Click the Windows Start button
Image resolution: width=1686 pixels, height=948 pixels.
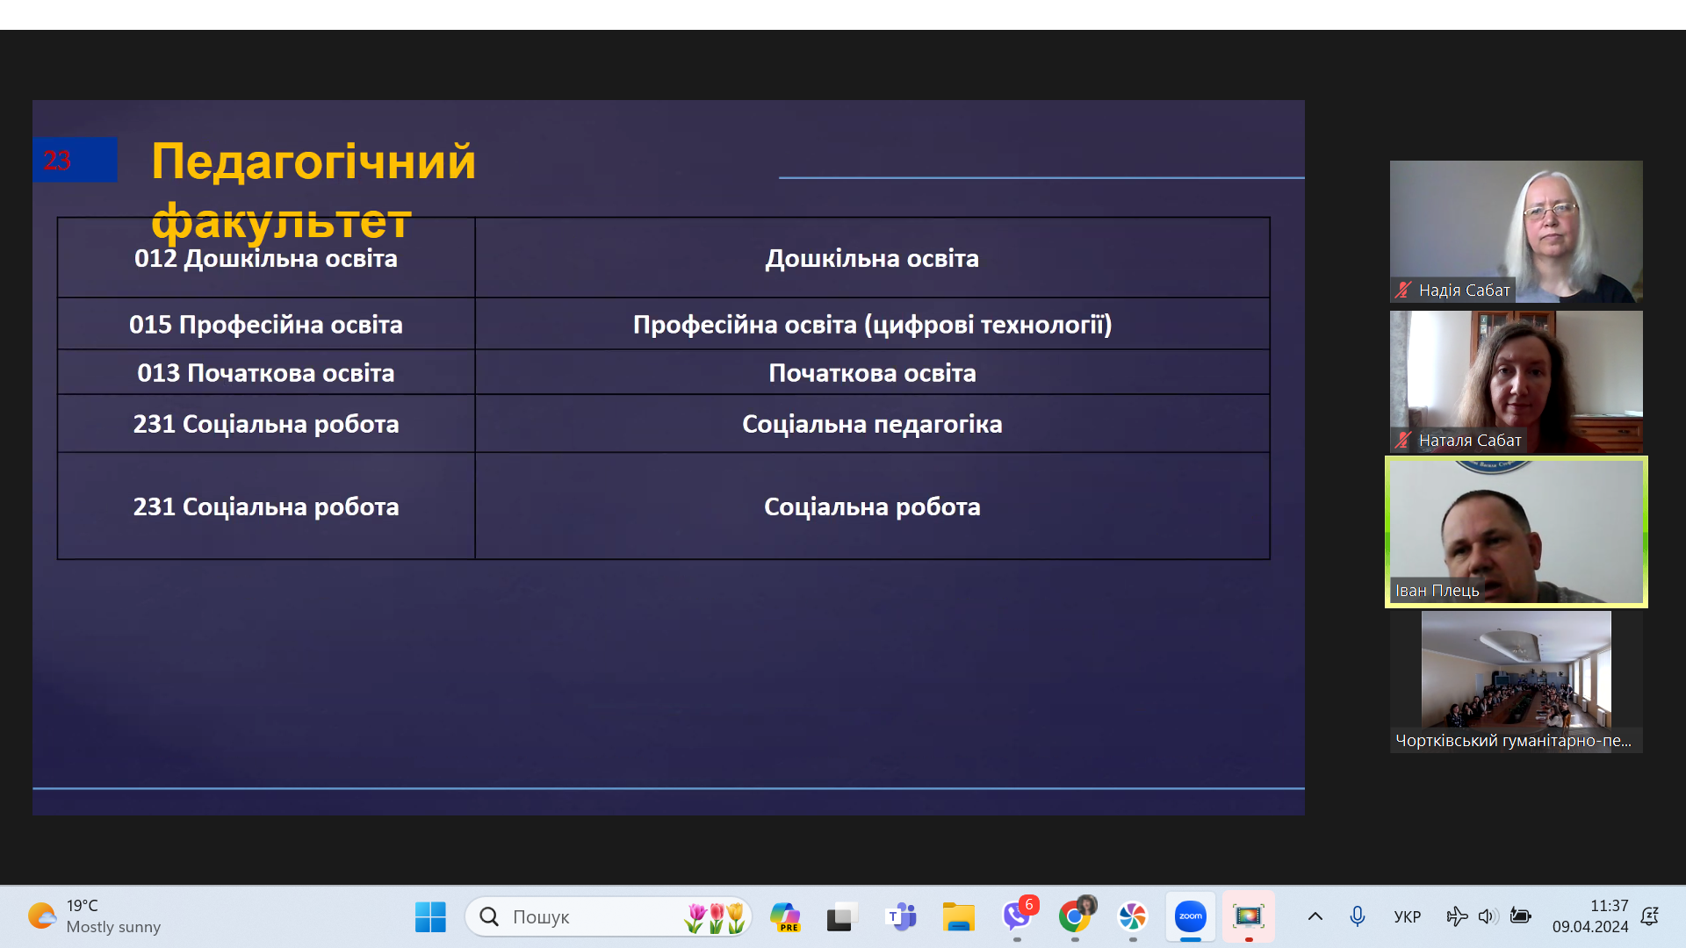[430, 916]
